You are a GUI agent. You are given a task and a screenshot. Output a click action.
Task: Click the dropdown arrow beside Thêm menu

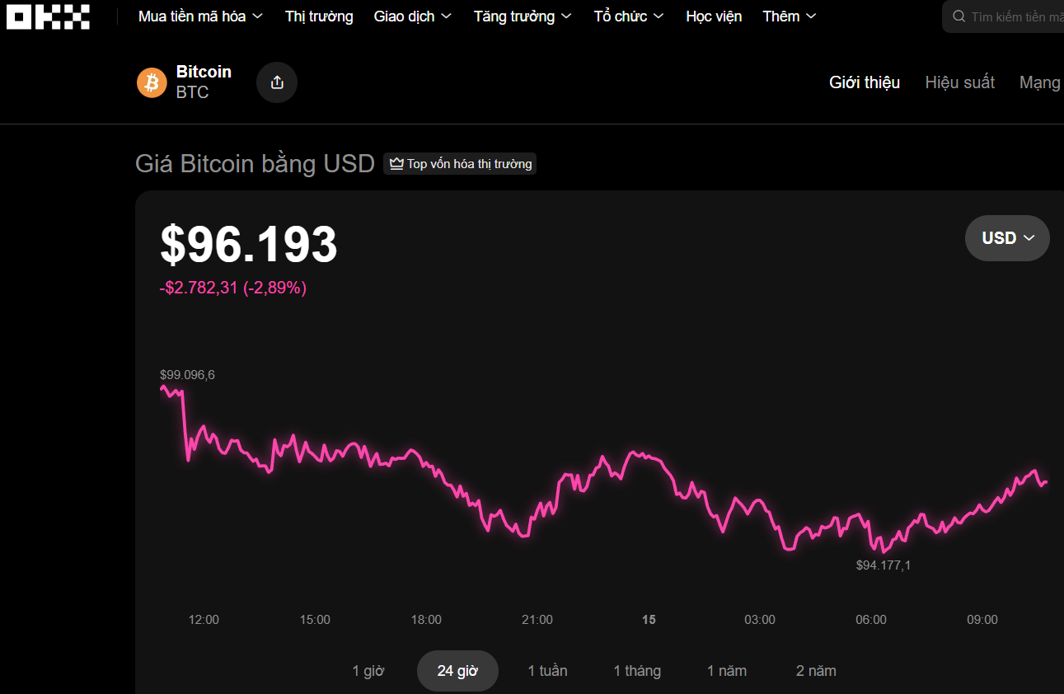click(813, 16)
